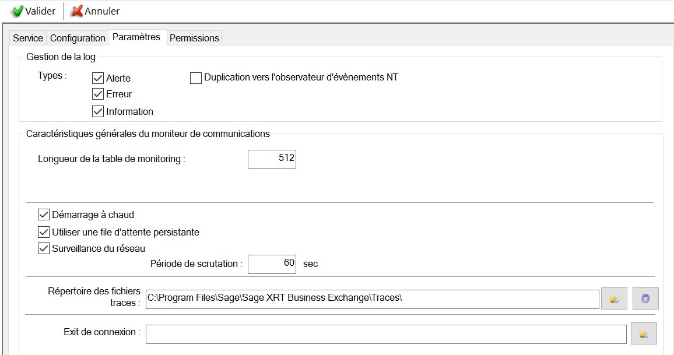Uncheck the Alerte log type
This screenshot has width=674, height=355.
tap(98, 78)
